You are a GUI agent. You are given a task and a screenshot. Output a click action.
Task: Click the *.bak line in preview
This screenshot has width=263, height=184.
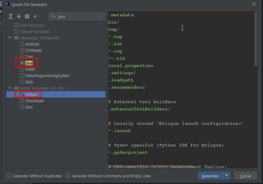click(x=115, y=44)
